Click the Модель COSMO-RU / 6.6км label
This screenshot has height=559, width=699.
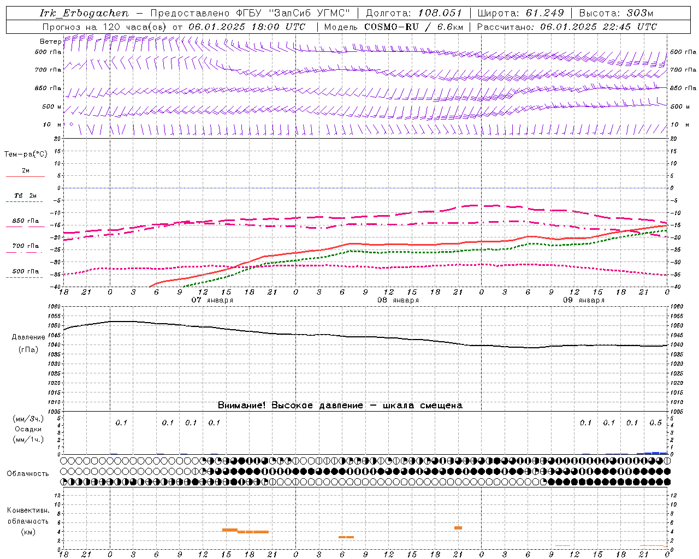click(394, 27)
